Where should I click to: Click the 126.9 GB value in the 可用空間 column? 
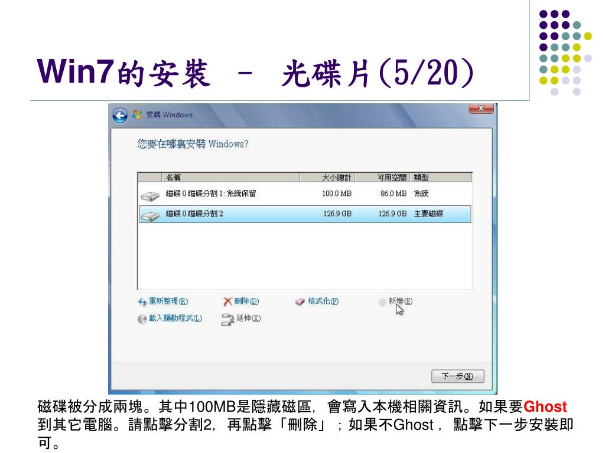click(x=392, y=214)
